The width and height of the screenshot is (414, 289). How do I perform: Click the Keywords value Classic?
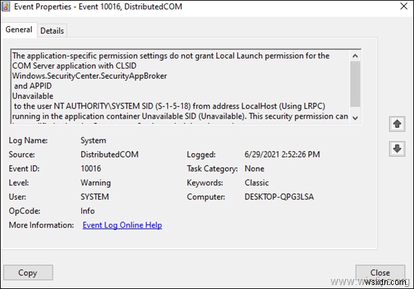tap(256, 183)
